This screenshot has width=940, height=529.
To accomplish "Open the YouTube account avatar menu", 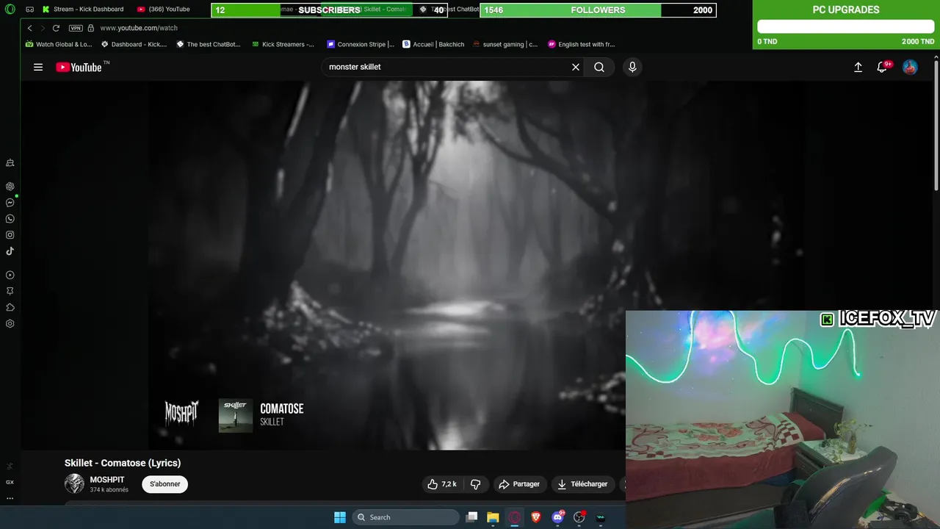I will coord(910,67).
